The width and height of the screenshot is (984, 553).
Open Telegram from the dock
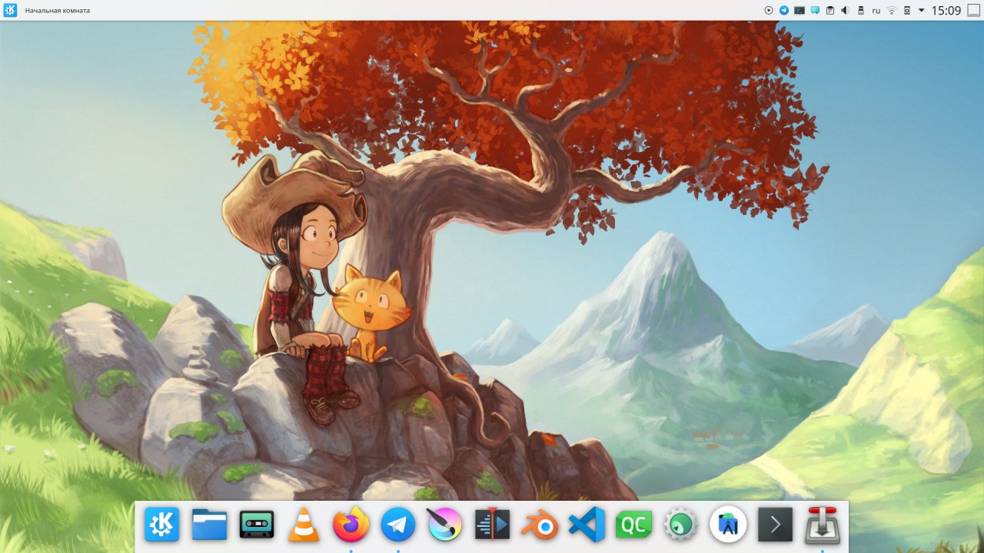[398, 525]
